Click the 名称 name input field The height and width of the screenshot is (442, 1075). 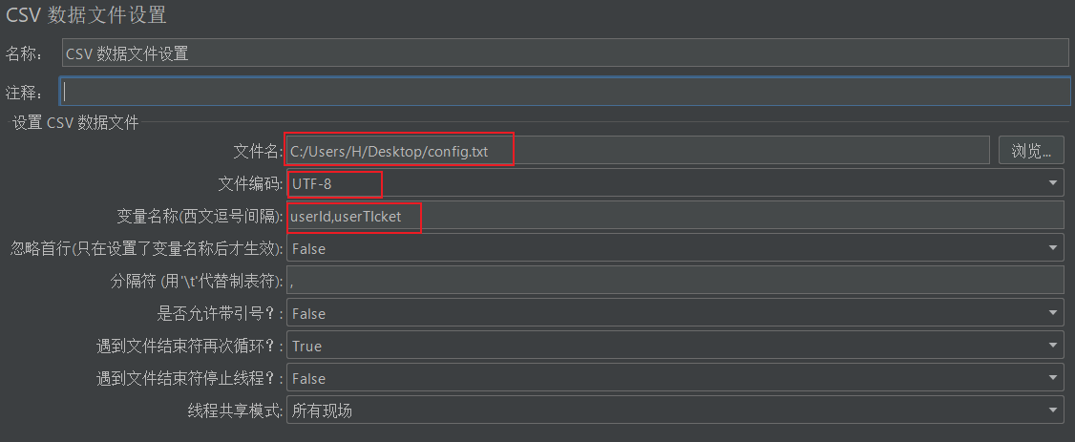click(563, 53)
